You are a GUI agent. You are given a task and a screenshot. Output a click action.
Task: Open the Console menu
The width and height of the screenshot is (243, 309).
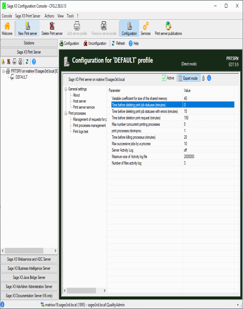(7, 16)
